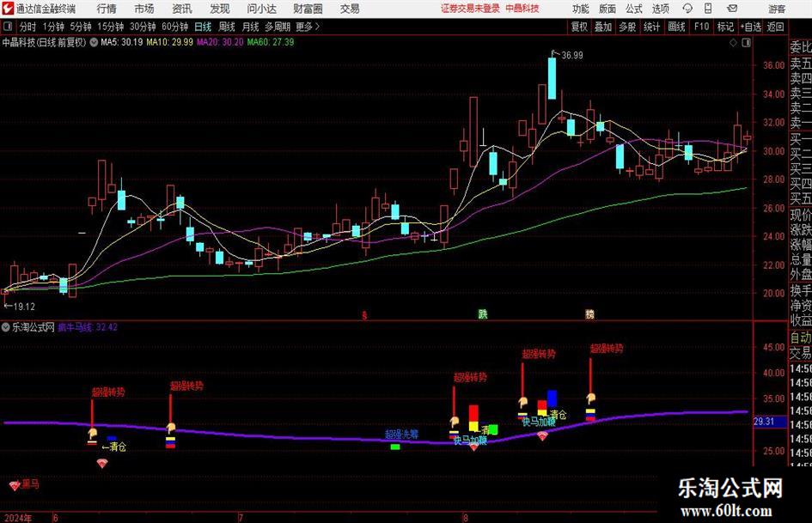This screenshot has width=812, height=523.
Task: Click the 叠加 overlay button
Action: pyautogui.click(x=603, y=27)
